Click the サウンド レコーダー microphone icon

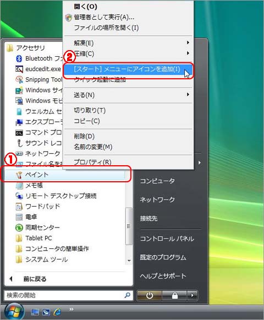point(19,143)
